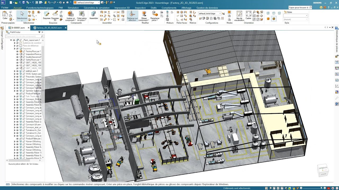Click the PathFinder horizontal scrollbar
The image size is (339, 190).
(23, 160)
